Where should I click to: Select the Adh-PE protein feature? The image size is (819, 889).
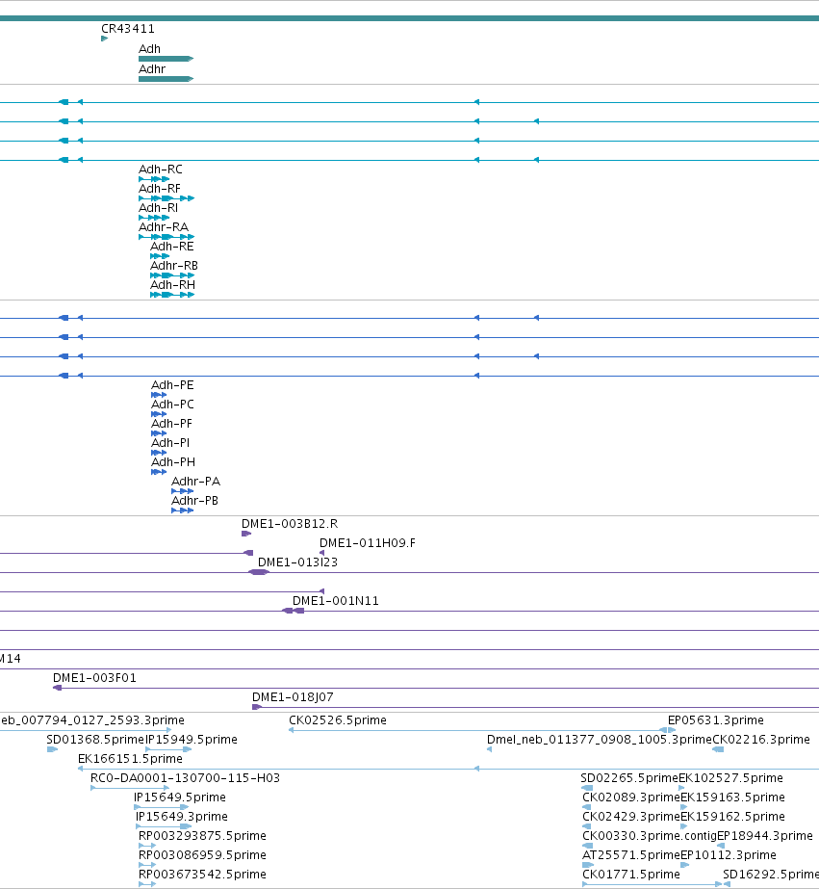[x=159, y=395]
